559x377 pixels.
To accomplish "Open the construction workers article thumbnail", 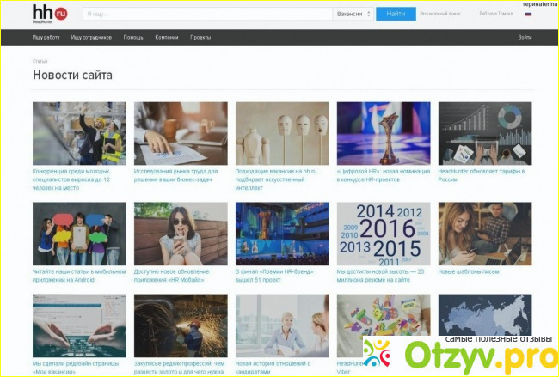I will 79,133.
